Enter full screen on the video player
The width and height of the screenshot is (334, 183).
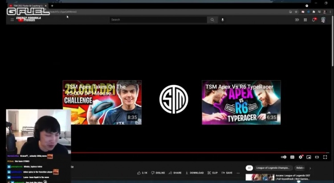coord(325,157)
